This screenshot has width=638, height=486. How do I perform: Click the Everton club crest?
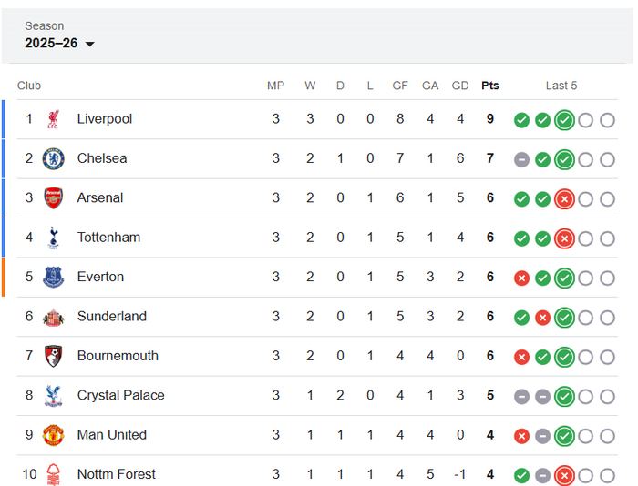click(53, 278)
